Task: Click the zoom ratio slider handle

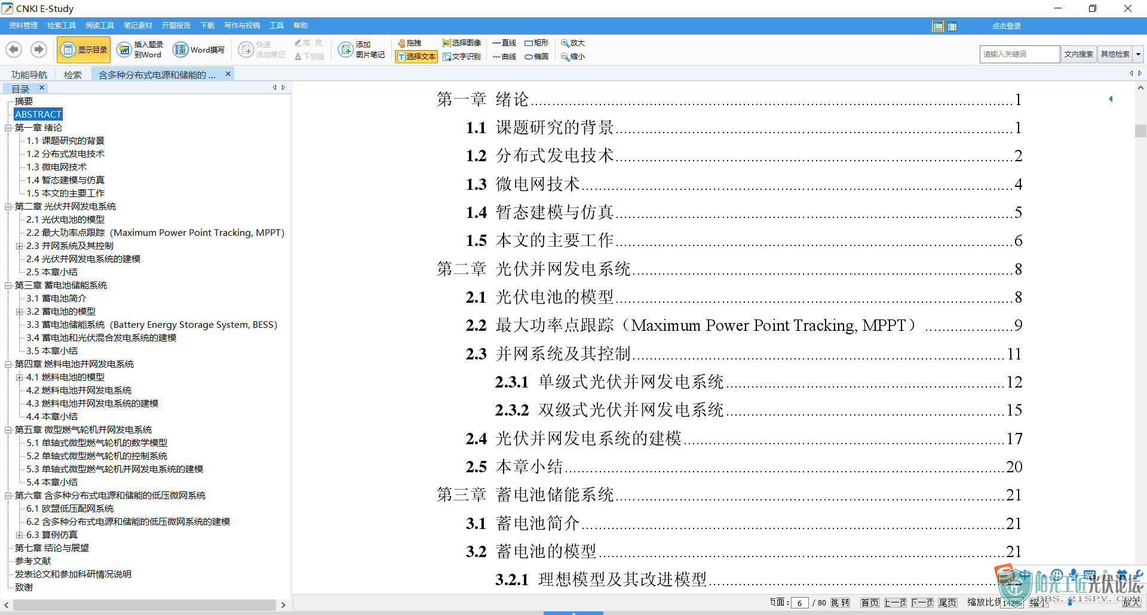Action: click(x=1070, y=603)
